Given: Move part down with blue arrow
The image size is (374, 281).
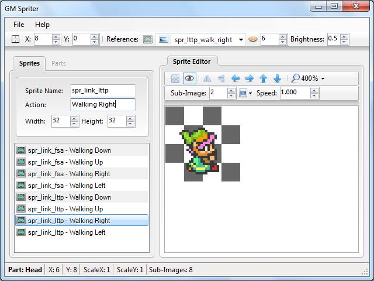Looking at the screenshot, I should click(278, 78).
